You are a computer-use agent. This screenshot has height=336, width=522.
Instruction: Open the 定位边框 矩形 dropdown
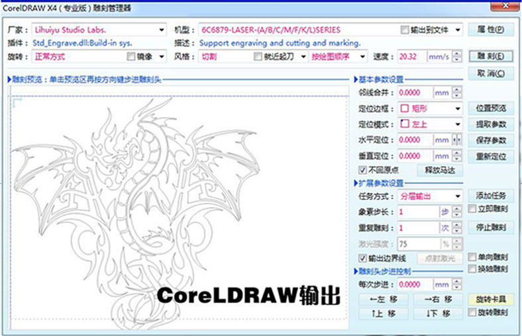tap(458, 108)
